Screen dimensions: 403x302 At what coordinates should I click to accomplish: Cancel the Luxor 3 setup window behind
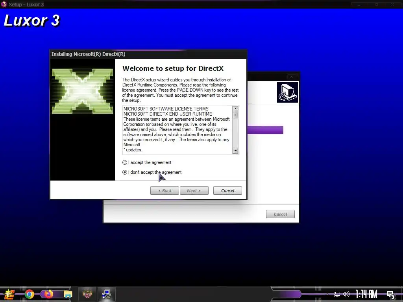280,214
